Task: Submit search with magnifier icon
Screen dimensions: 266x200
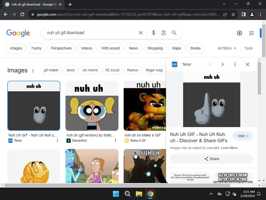Action: pos(174,33)
